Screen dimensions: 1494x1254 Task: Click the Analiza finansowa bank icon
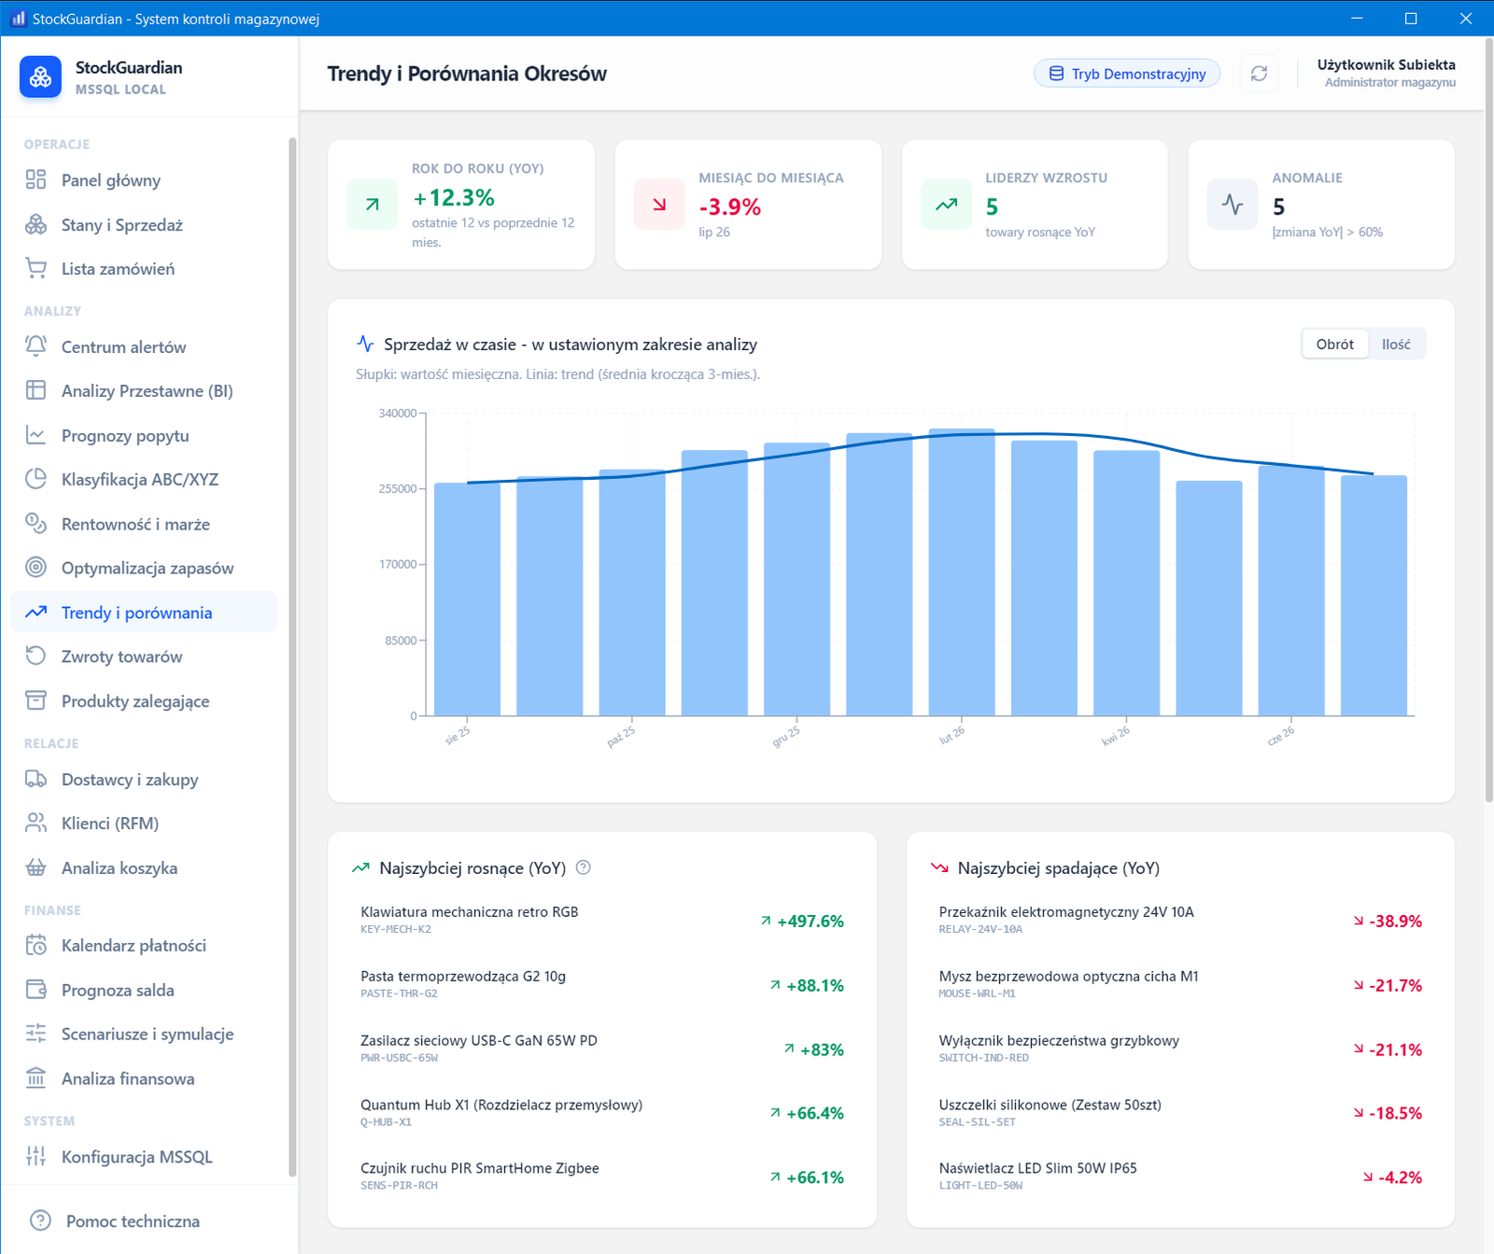(x=35, y=1078)
